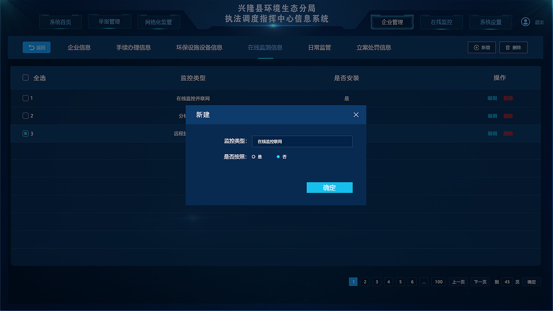This screenshot has width=553, height=311.
Task: Close the 新建 dialog with the X icon
Action: (356, 114)
